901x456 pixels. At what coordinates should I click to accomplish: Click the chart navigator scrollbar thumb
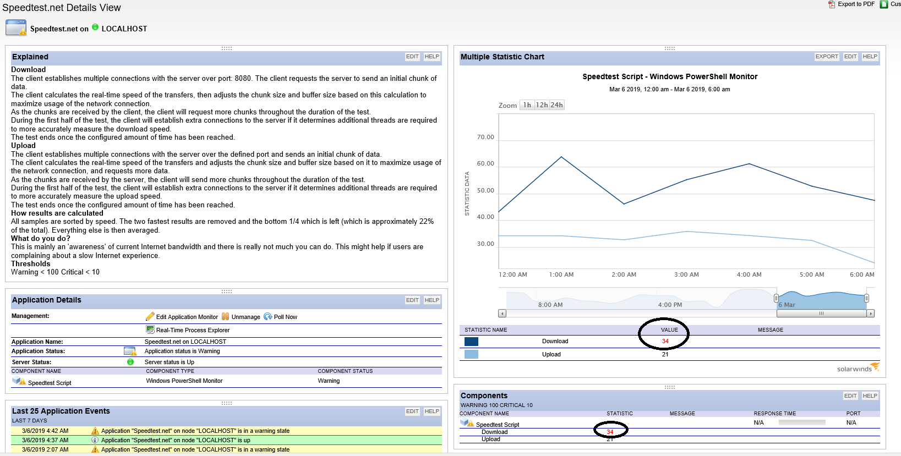[x=821, y=314]
